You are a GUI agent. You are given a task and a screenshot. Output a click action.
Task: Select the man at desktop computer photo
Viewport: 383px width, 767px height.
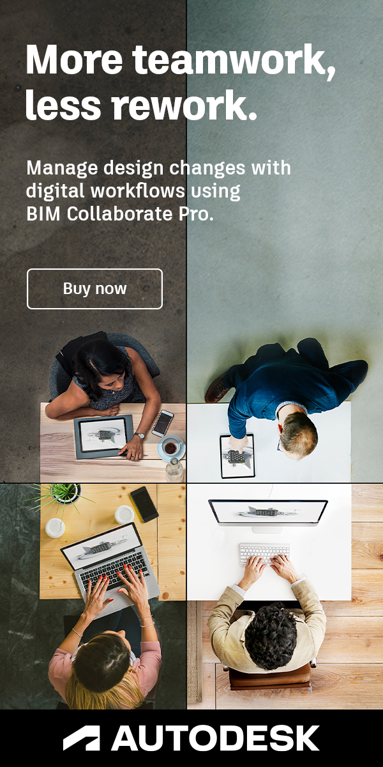pos(285,596)
